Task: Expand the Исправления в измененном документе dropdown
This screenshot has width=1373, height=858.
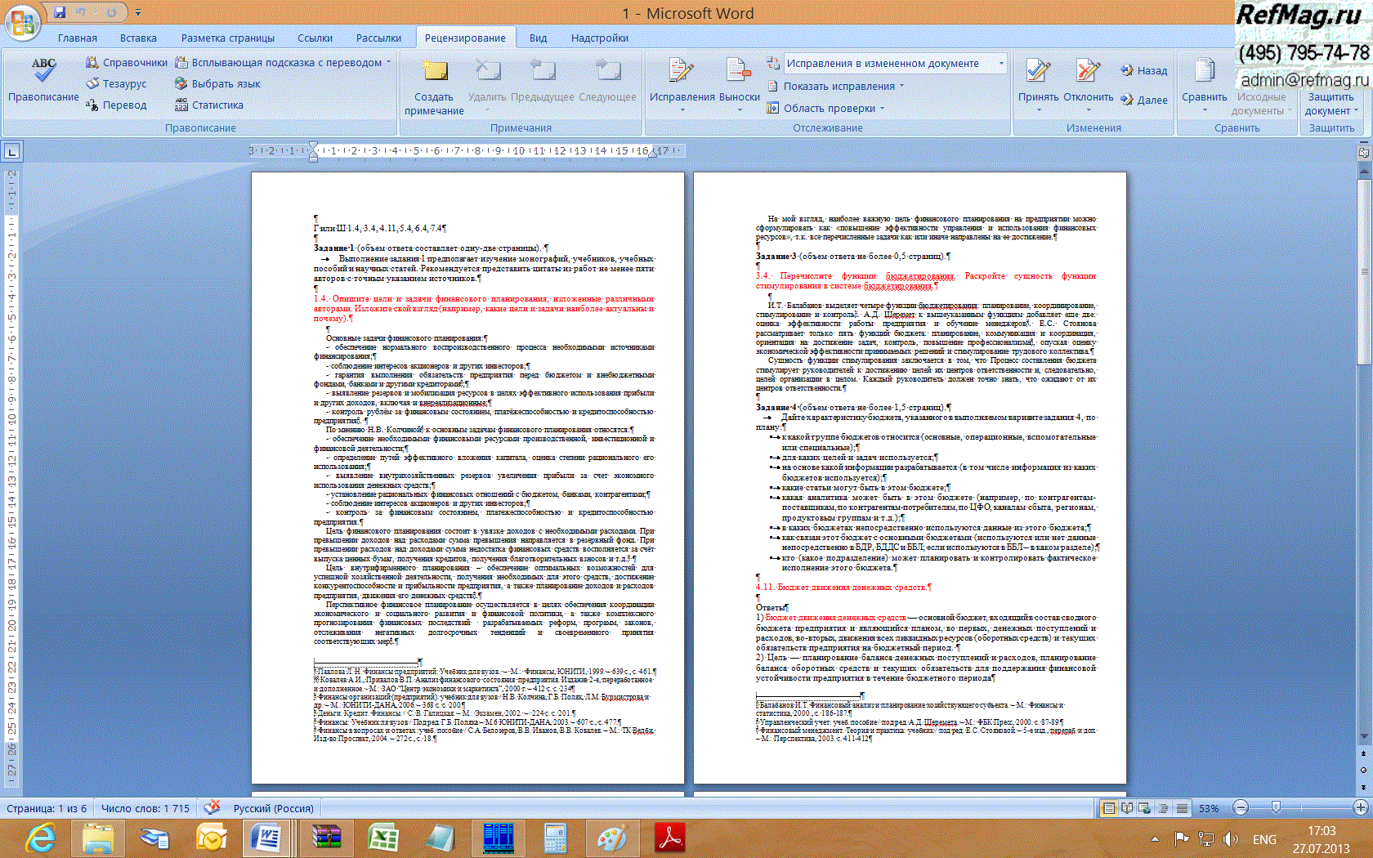Action: point(1001,64)
